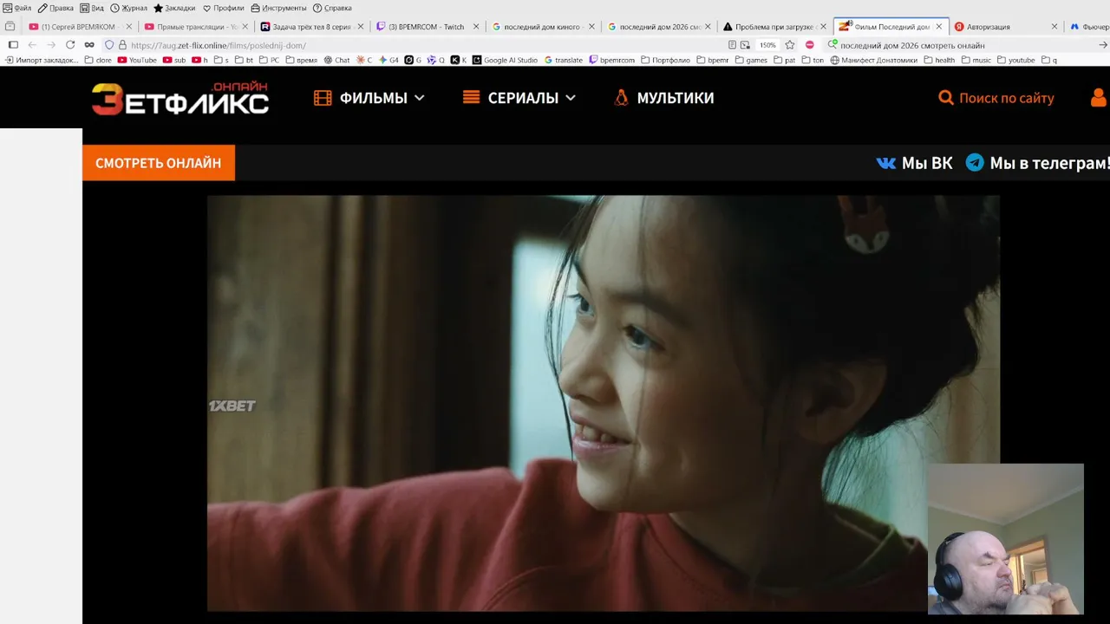This screenshot has height=624, width=1110.
Task: Open the Правка menu
Action: [55, 8]
